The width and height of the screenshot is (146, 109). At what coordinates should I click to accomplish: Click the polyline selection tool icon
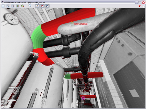tap(8, 6)
